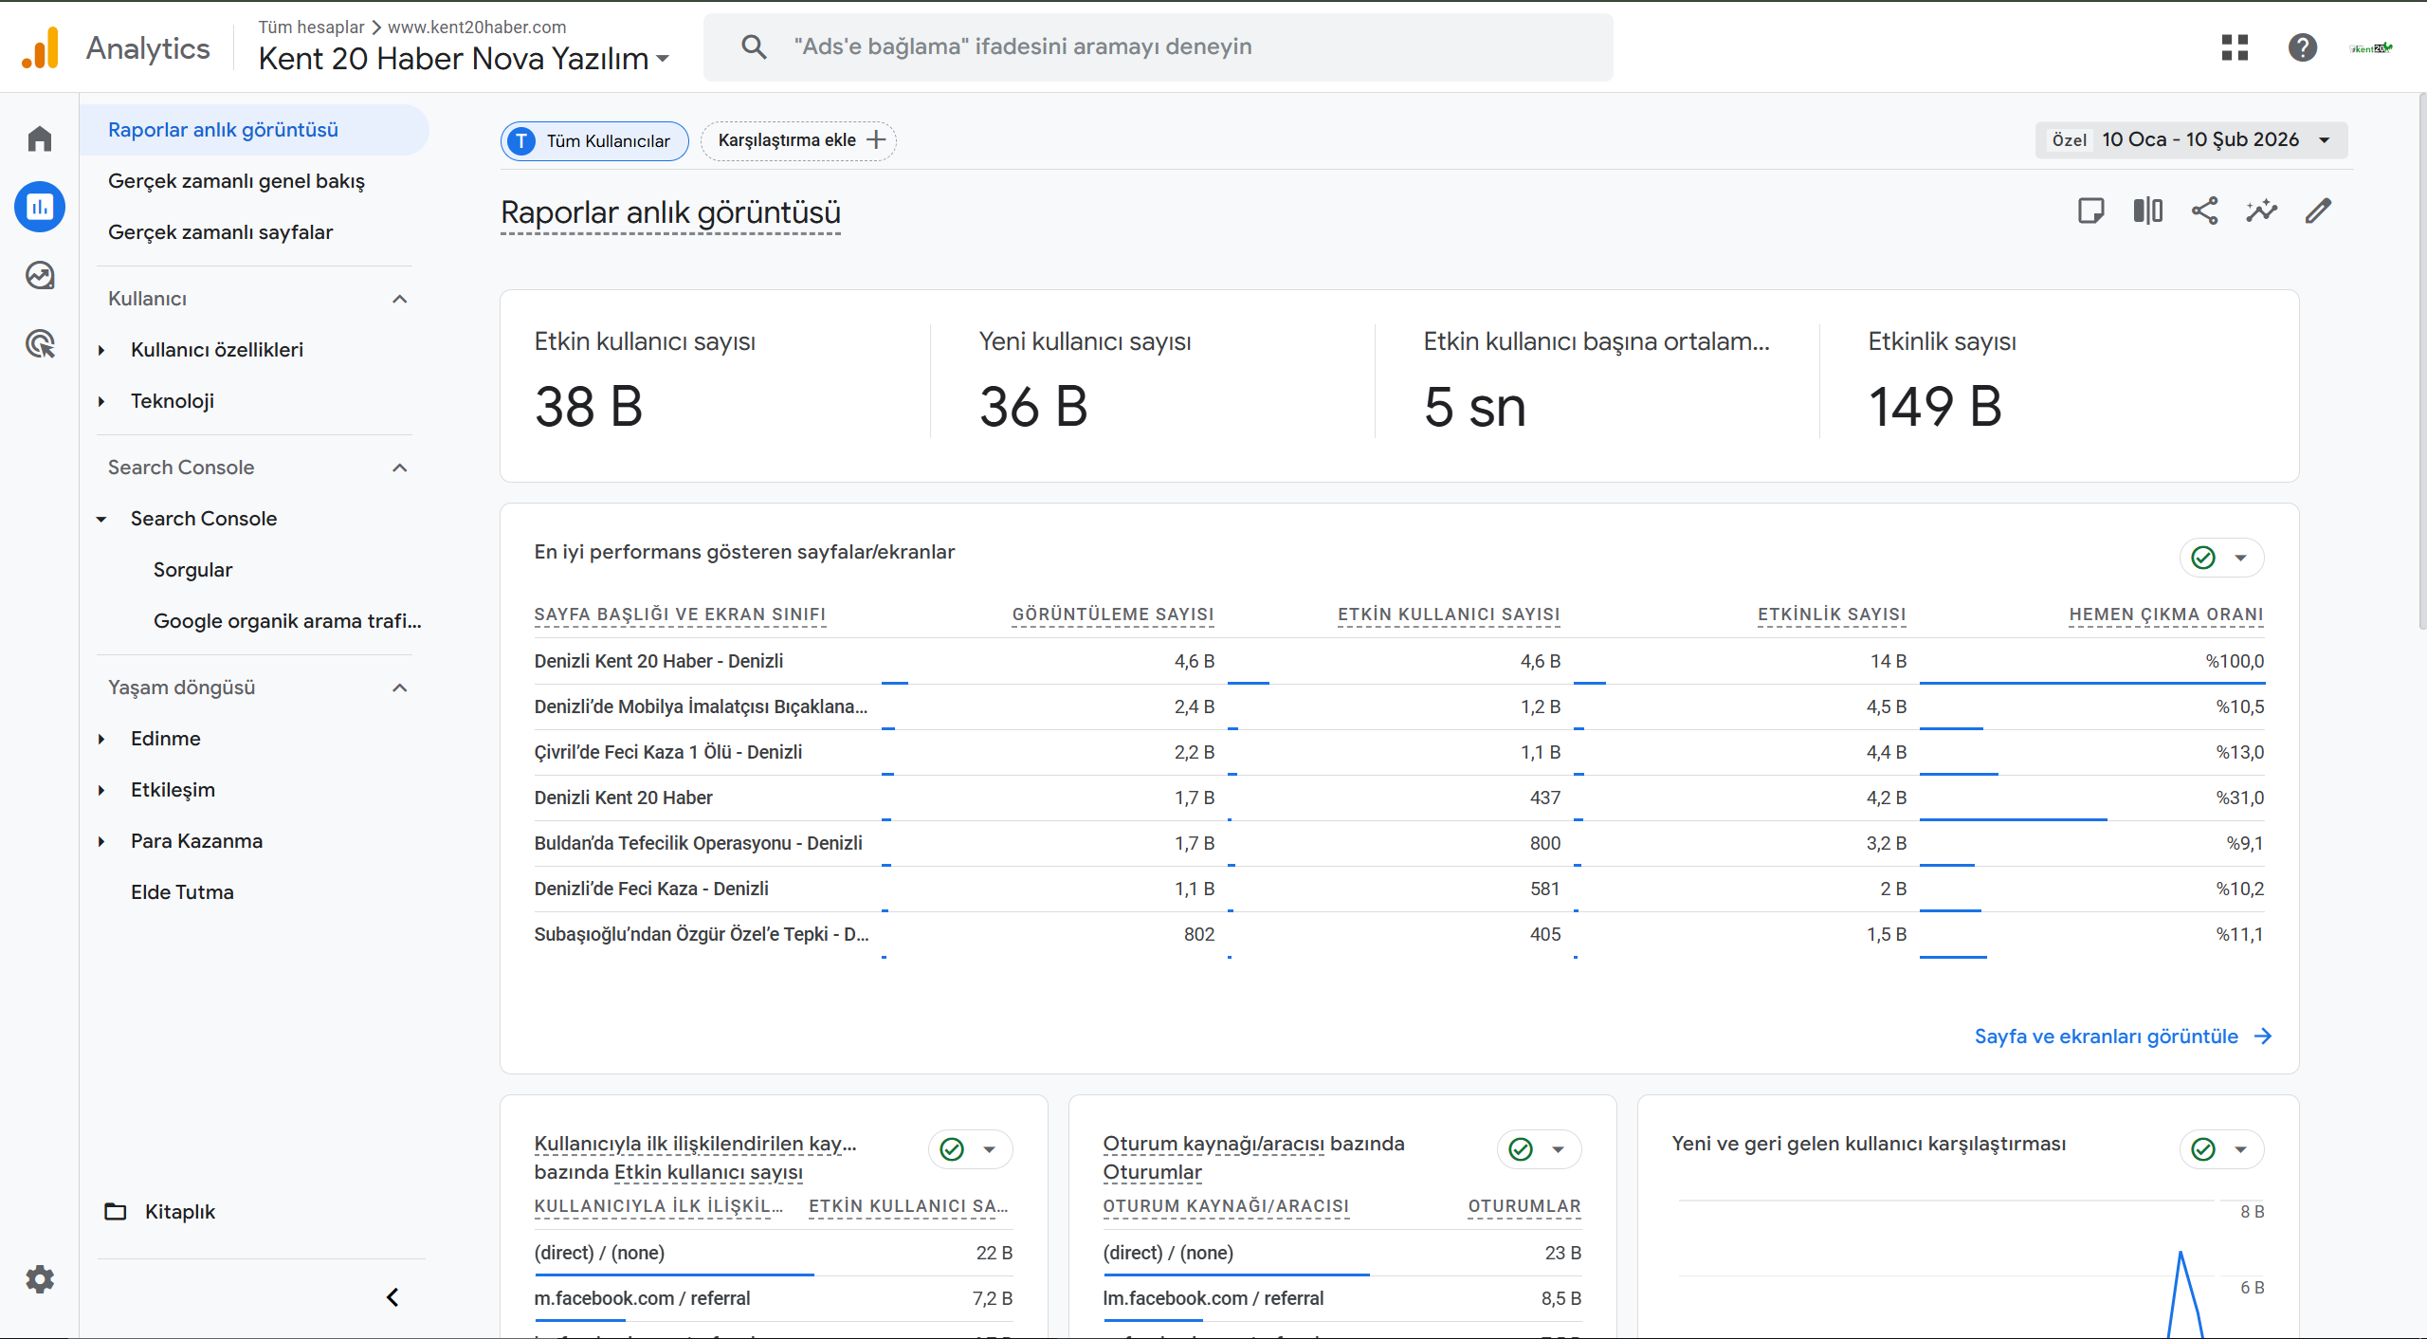Open the Advertising icon in left rail
Image resolution: width=2427 pixels, height=1339 pixels.
40,343
